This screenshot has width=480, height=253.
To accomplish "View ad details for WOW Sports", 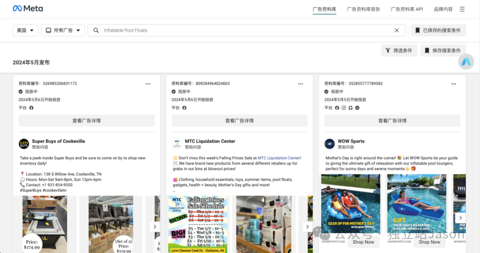I will 392,121.
